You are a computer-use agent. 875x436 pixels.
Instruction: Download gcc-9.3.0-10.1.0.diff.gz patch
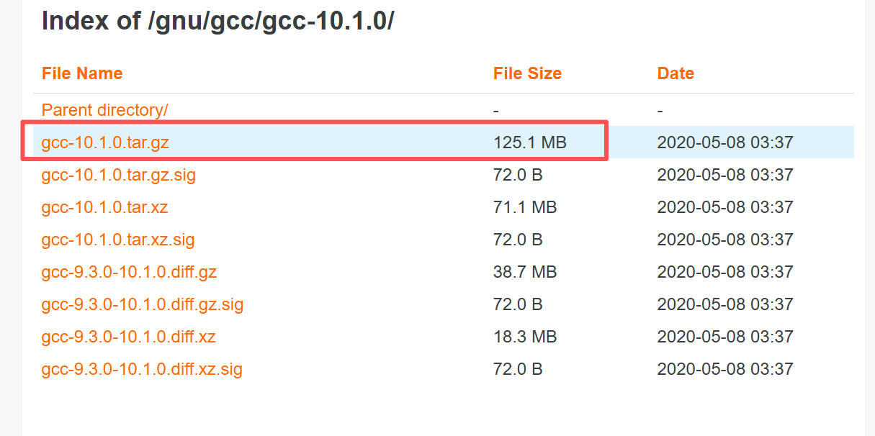tap(129, 272)
